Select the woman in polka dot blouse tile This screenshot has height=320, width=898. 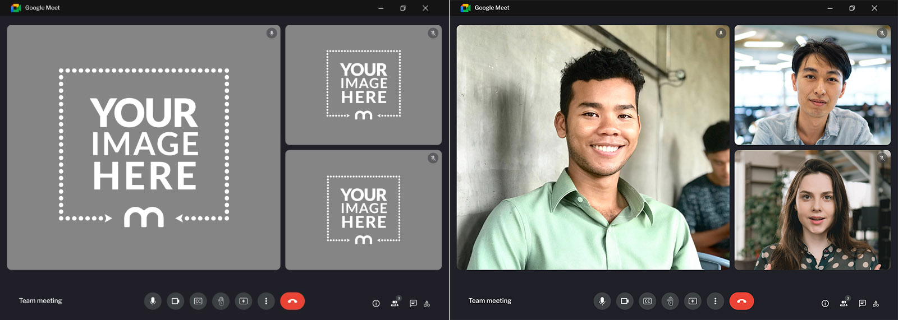click(812, 210)
